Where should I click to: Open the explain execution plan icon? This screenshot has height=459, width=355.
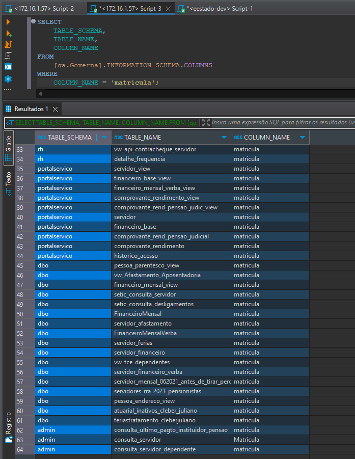(8, 56)
